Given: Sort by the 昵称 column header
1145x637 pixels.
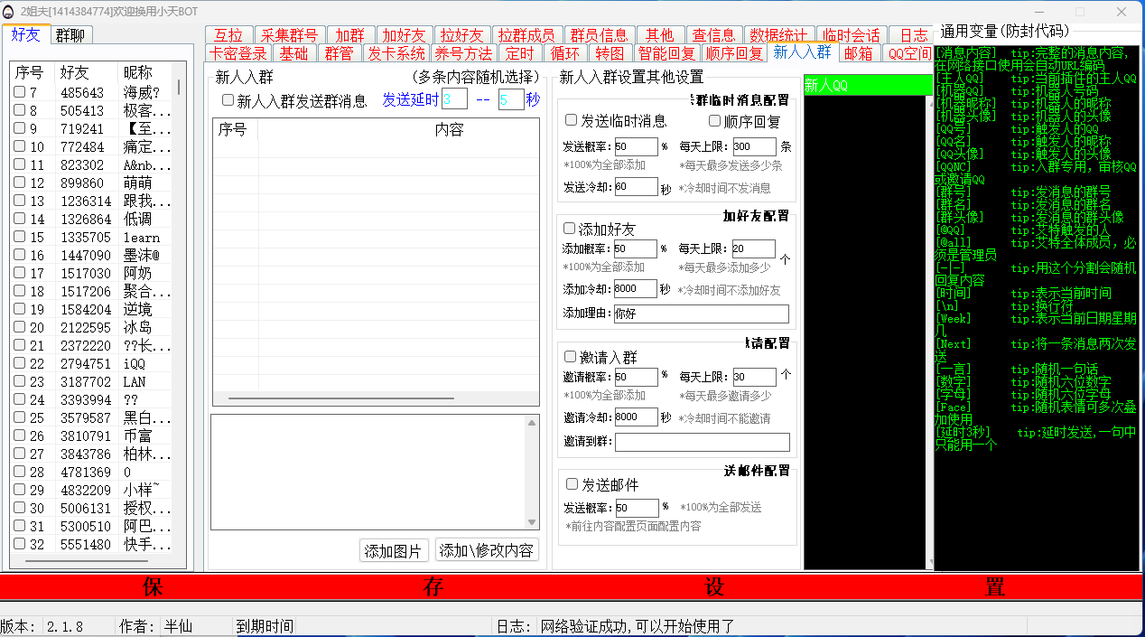Looking at the screenshot, I should click(137, 71).
